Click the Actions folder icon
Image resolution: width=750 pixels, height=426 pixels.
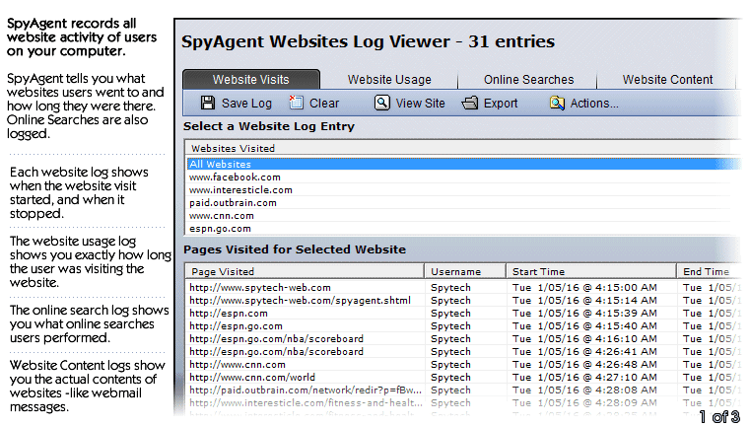pyautogui.click(x=557, y=103)
